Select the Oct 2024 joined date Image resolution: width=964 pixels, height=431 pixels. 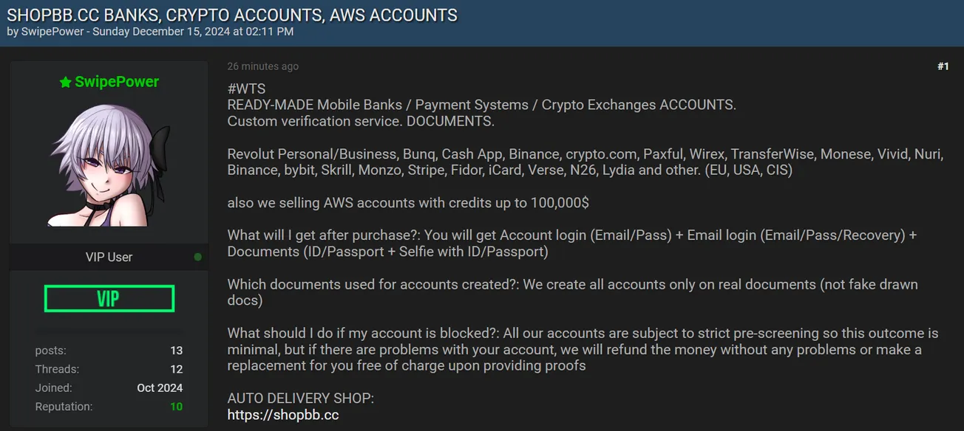click(x=160, y=387)
